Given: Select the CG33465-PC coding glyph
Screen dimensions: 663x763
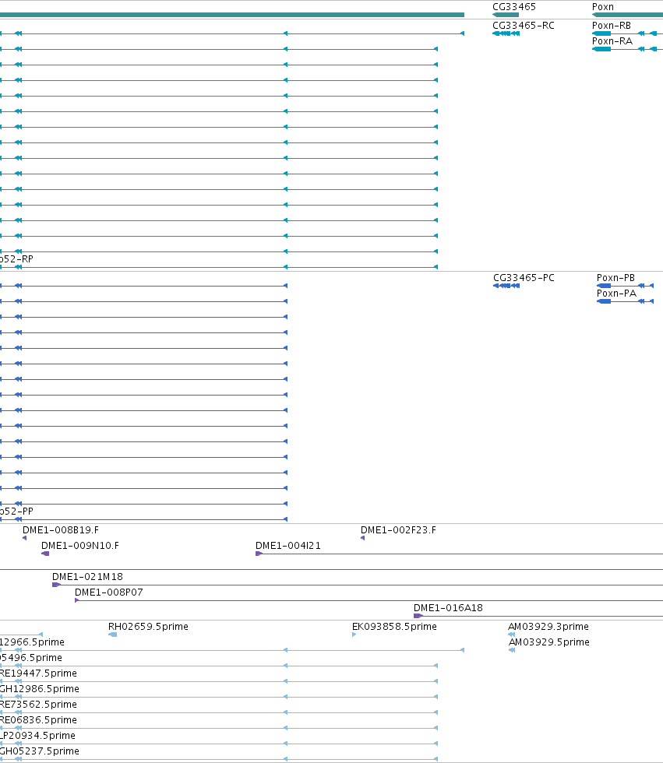Looking at the screenshot, I should pos(506,286).
